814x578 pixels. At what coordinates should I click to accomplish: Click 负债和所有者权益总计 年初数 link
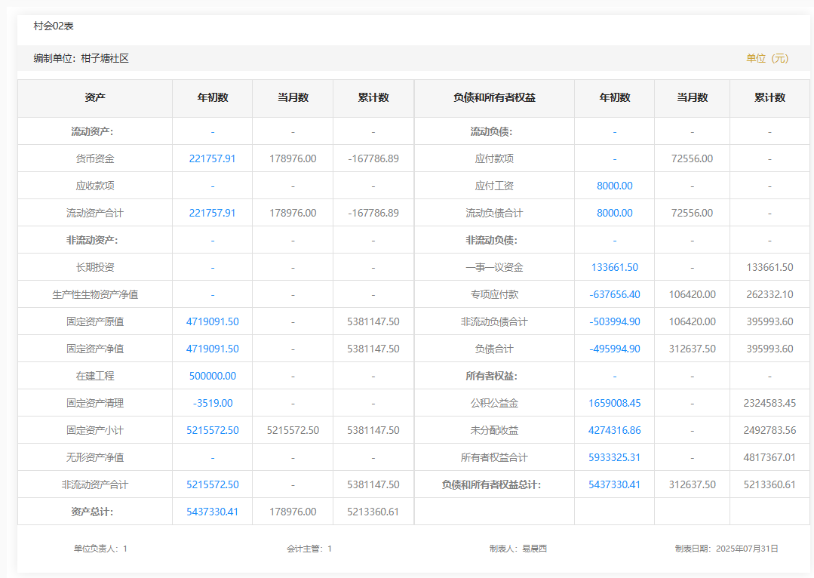click(614, 484)
